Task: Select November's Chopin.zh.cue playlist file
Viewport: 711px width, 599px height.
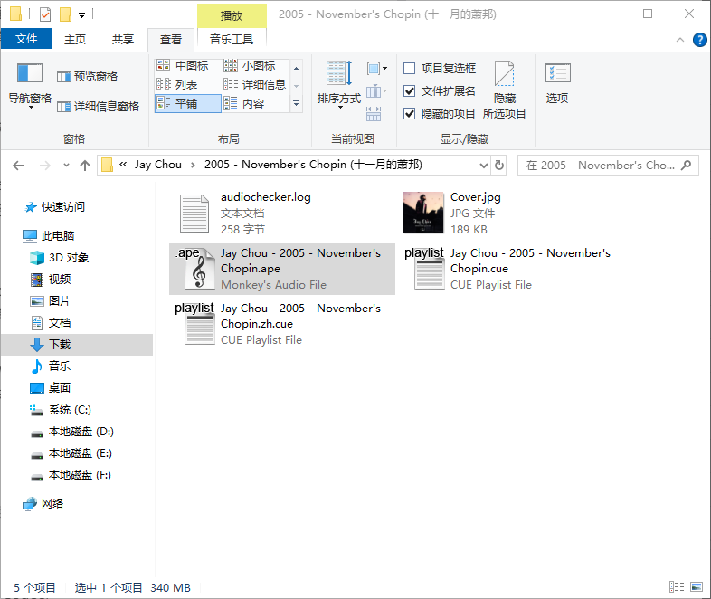Action: tap(282, 324)
